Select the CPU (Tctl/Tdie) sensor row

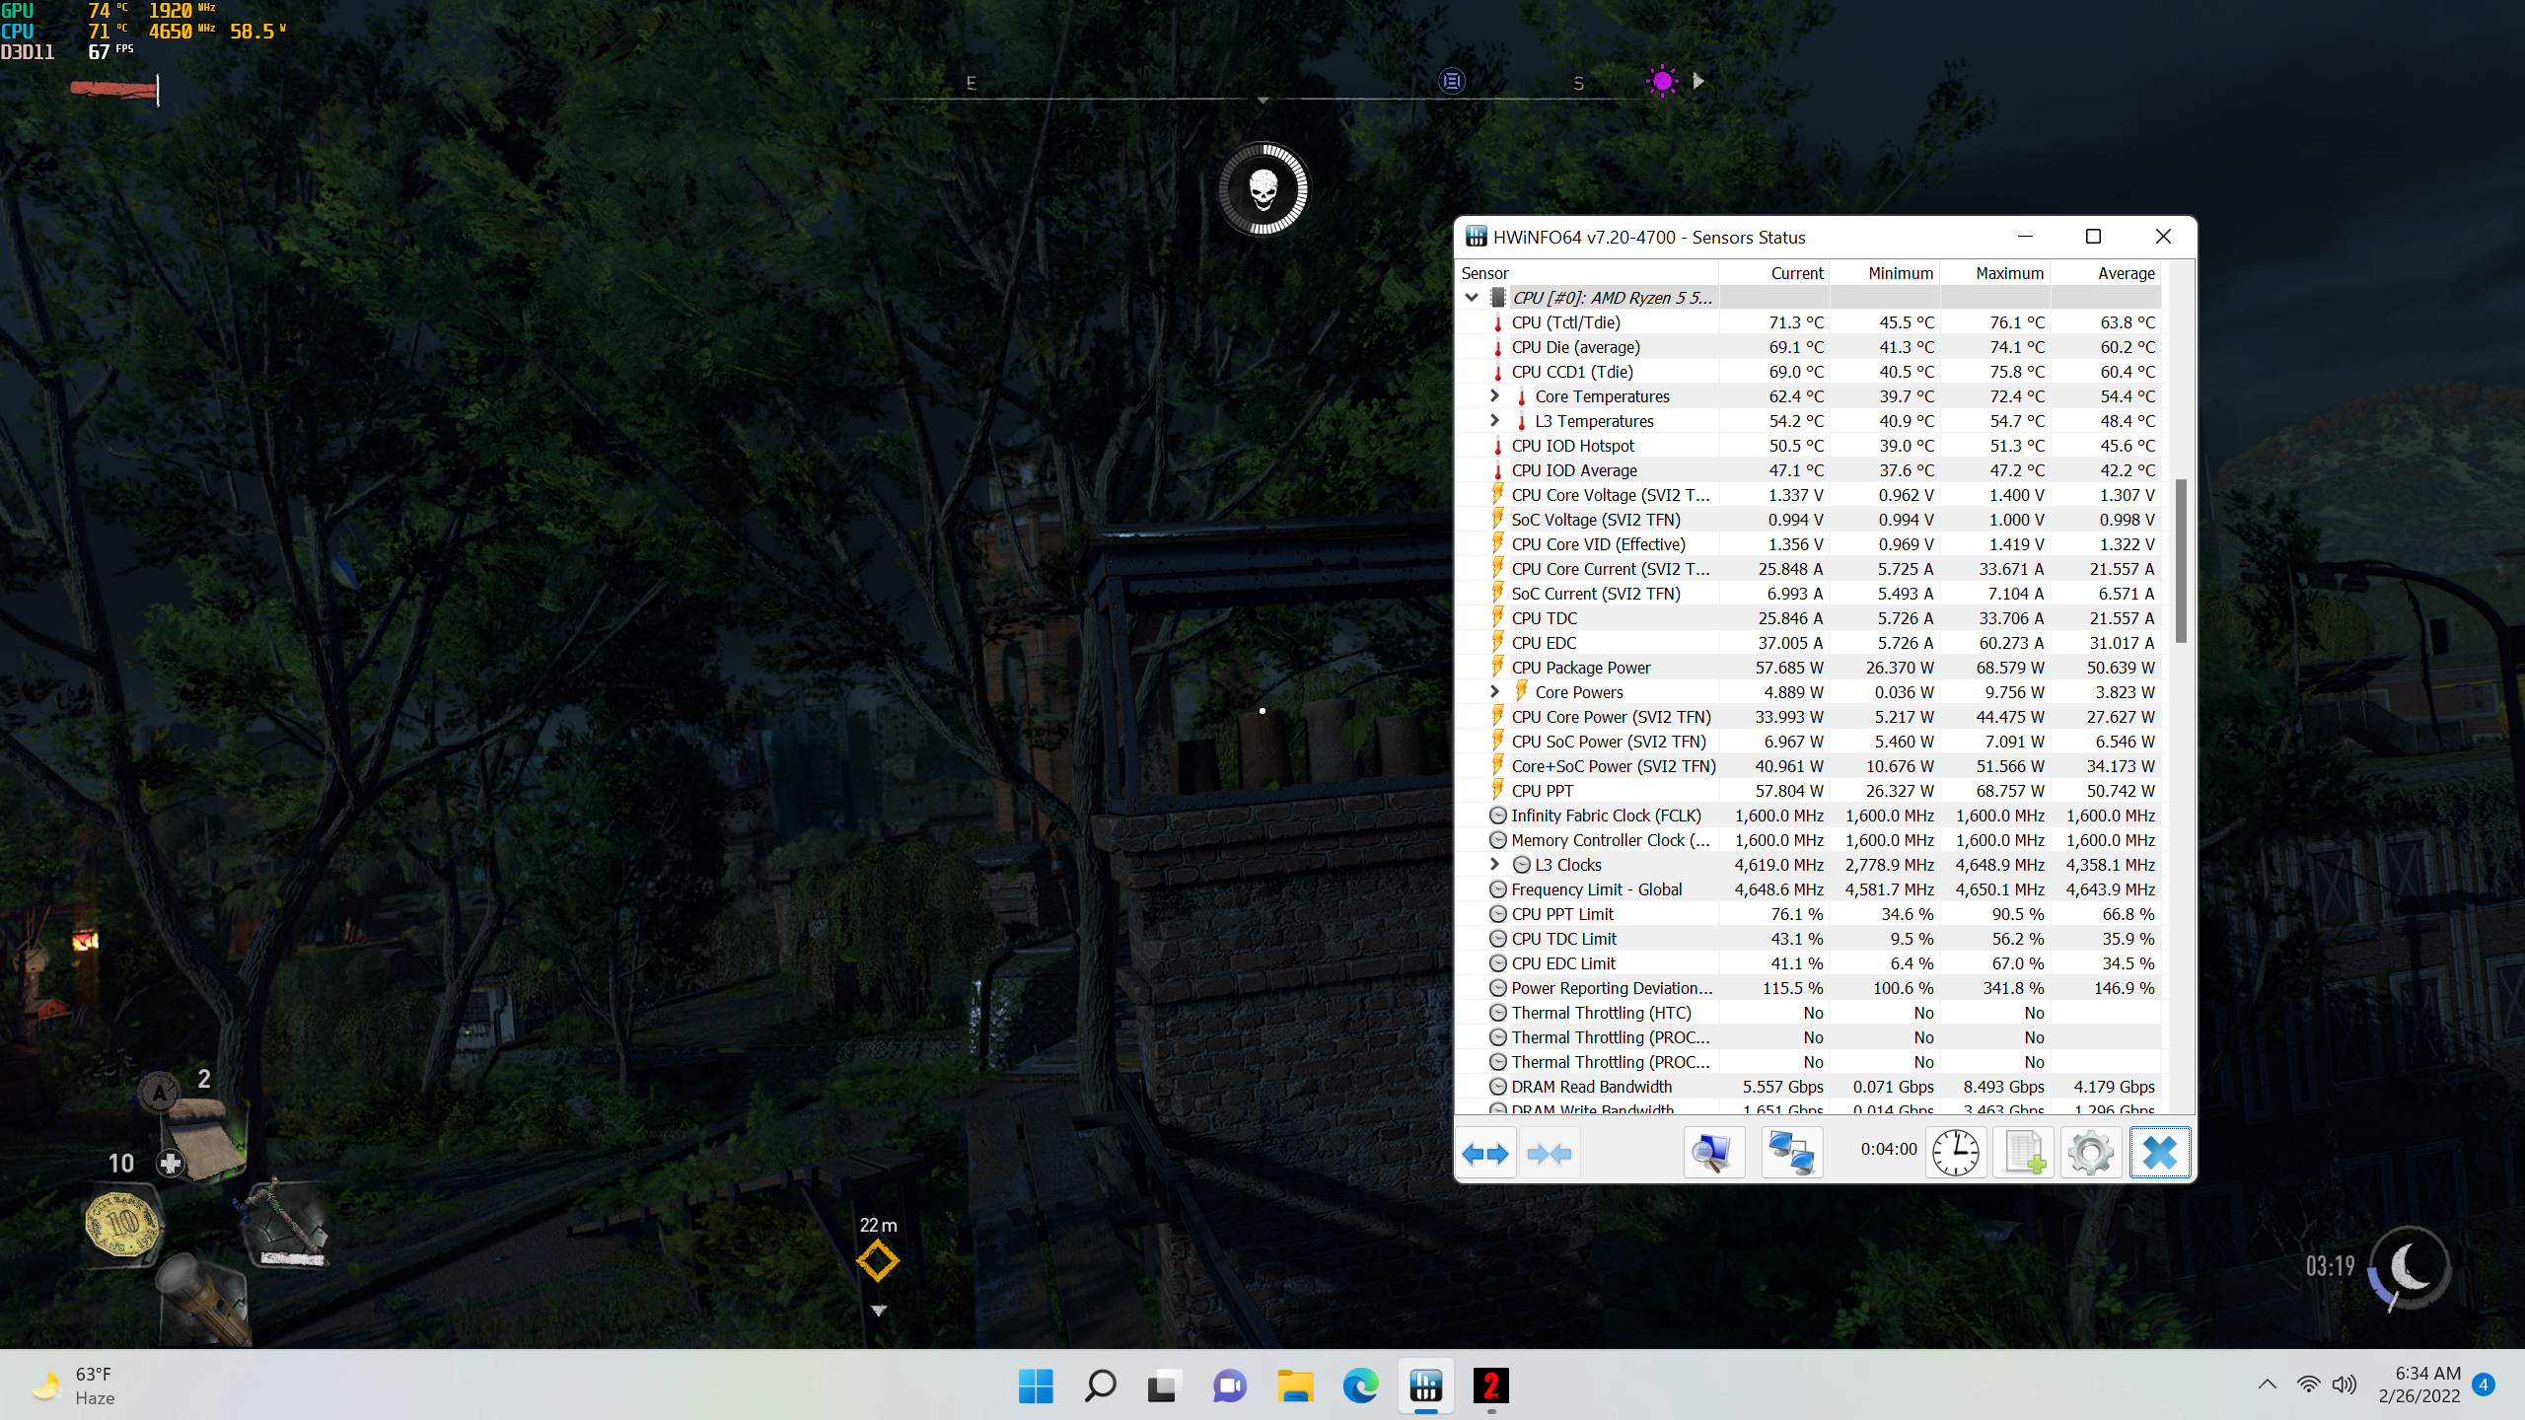pos(1809,322)
